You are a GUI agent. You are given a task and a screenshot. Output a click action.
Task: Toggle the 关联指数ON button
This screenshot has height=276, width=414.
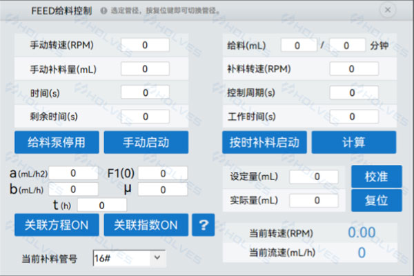[x=146, y=225]
